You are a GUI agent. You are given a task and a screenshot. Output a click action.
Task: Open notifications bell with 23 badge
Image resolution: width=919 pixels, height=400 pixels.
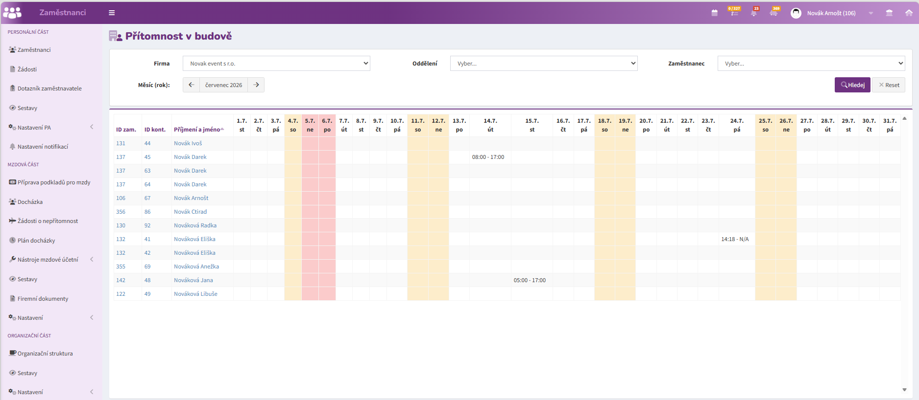tap(754, 12)
